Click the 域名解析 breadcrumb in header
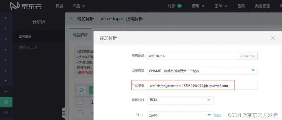 point(85,19)
